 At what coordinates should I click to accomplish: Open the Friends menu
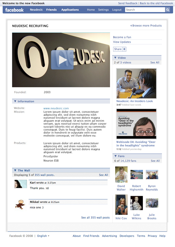click(x=51, y=10)
